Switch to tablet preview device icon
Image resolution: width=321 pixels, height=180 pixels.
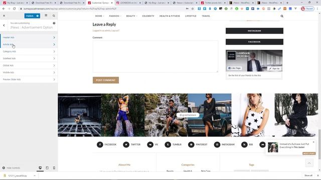[47, 168]
